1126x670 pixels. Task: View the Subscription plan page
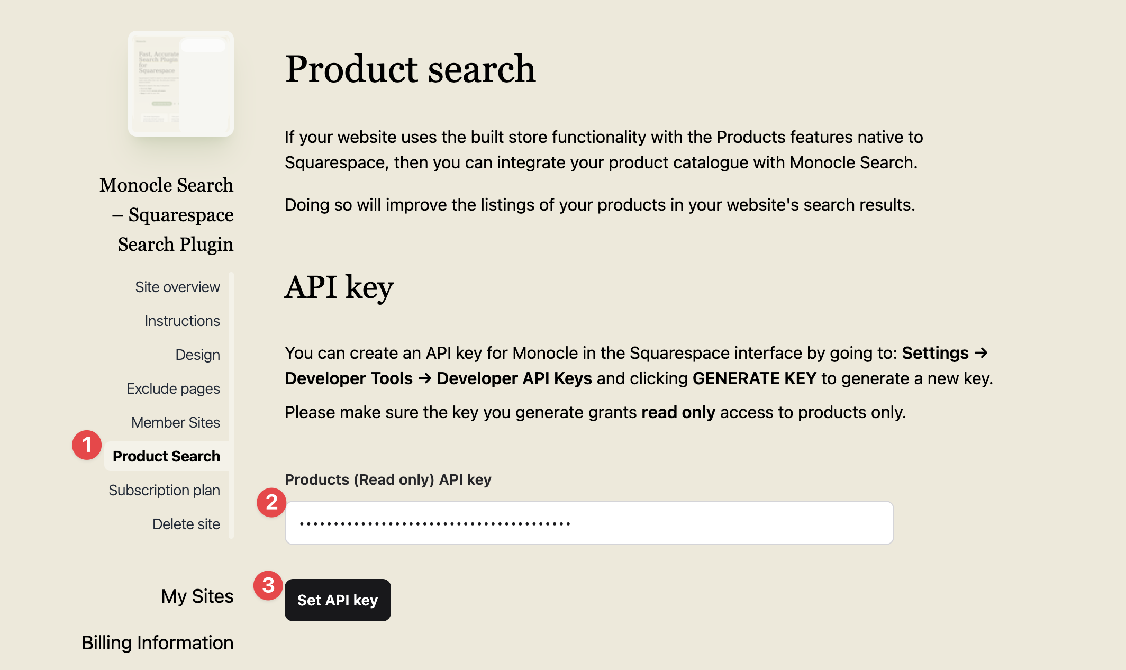(165, 490)
